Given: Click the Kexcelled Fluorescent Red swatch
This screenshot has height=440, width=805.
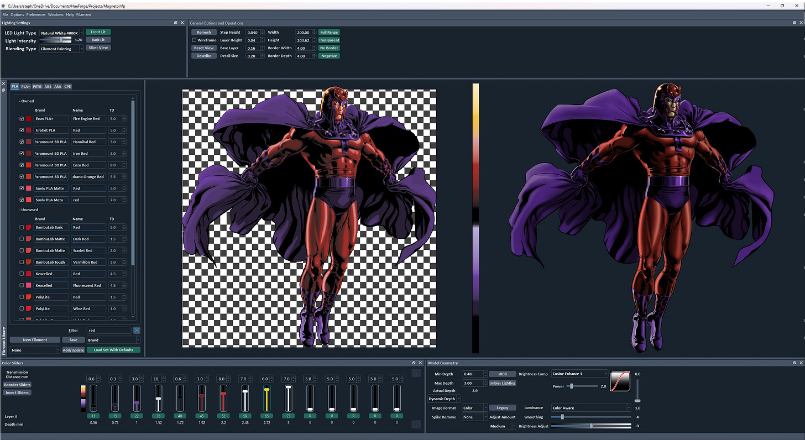Looking at the screenshot, I should click(x=28, y=285).
